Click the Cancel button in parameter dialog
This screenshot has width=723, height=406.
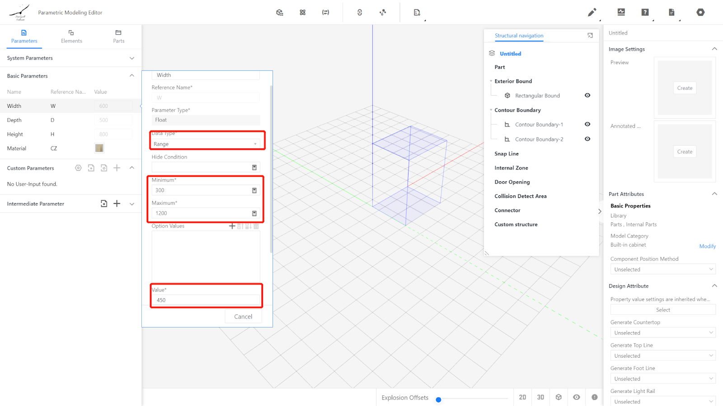[243, 317]
